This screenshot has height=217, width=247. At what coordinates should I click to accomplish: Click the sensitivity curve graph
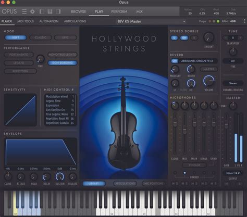pos(20,110)
